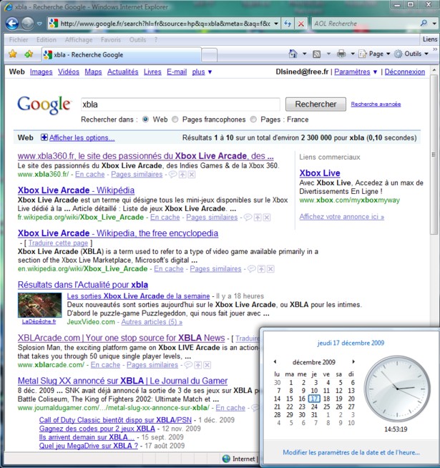Screen dimensions: 440x468
Task: Click the analog clock face
Action: (x=397, y=388)
